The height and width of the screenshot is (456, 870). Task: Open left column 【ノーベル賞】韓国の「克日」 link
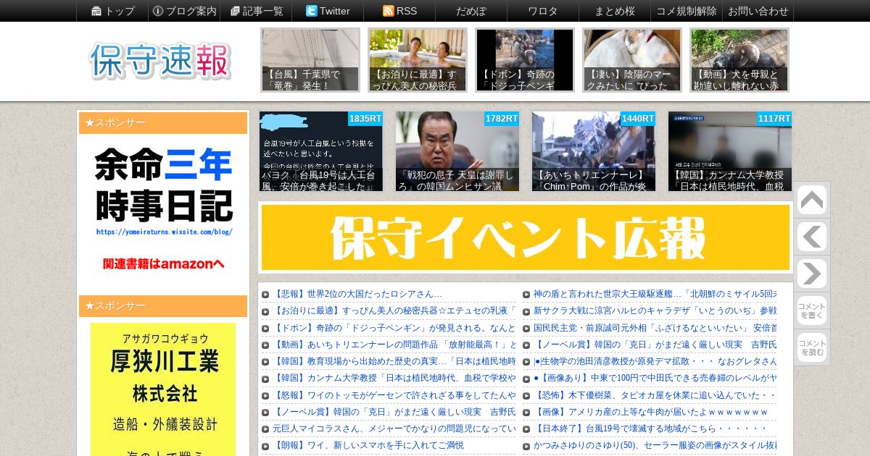(394, 412)
